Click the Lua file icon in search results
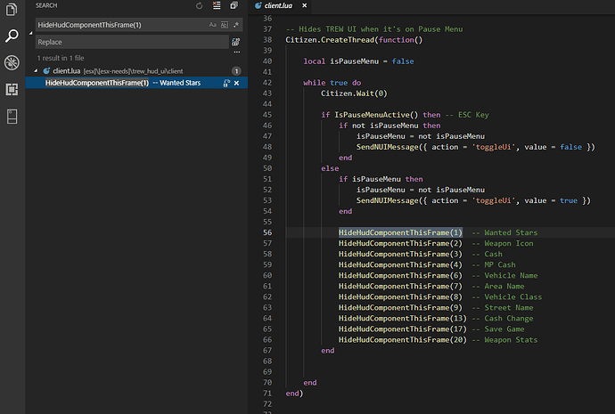615x414 pixels. click(46, 71)
